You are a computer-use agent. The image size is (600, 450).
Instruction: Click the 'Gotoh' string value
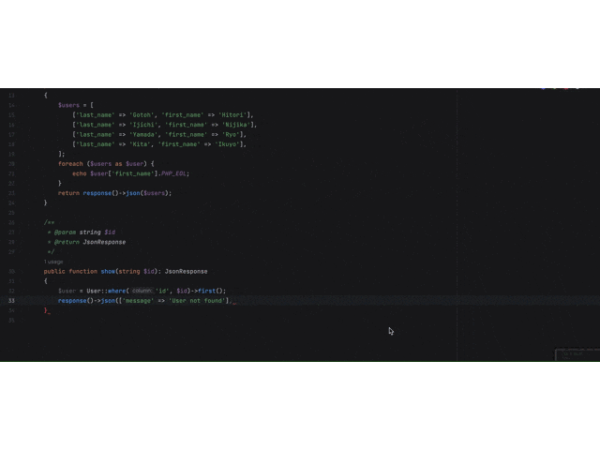tap(142, 114)
